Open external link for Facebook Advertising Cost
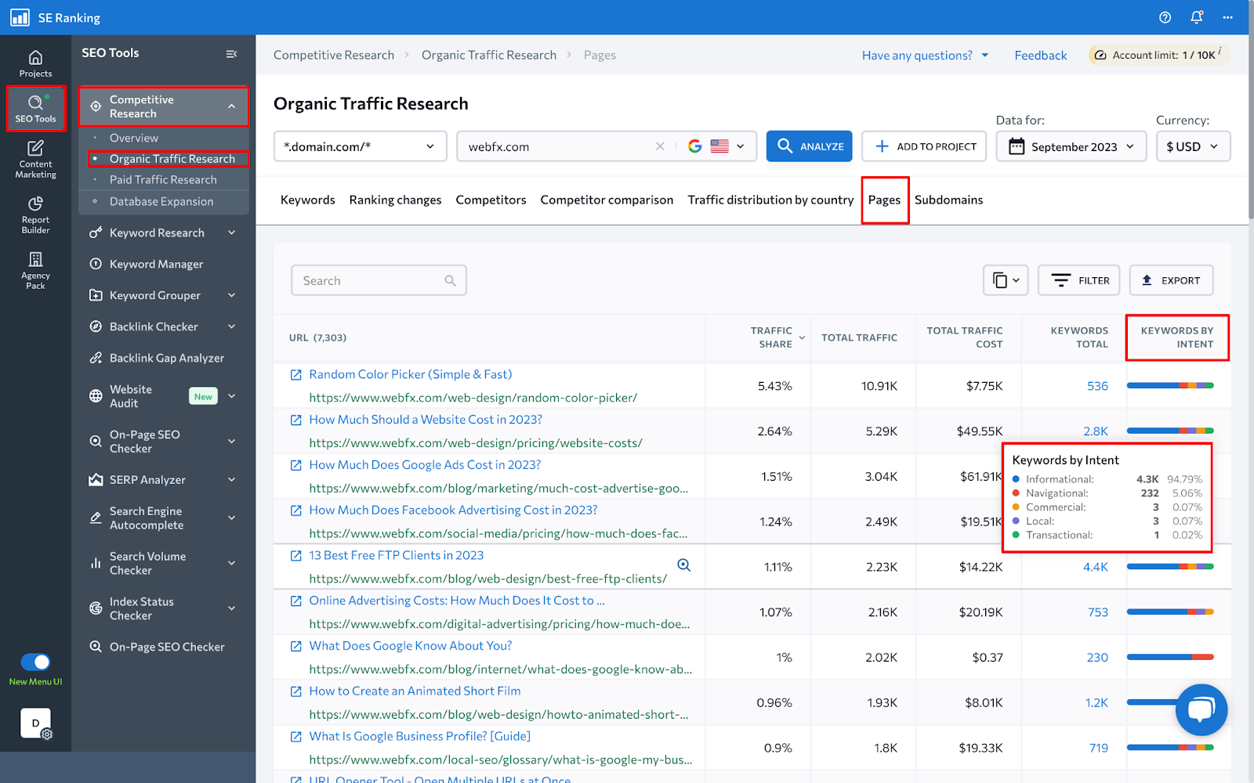The height and width of the screenshot is (783, 1254). (296, 511)
